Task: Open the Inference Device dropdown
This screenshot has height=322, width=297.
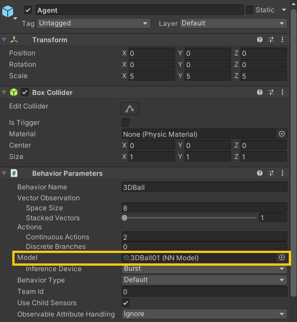Action: point(204,268)
